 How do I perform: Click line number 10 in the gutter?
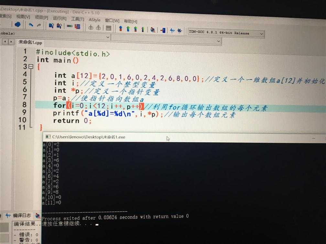tap(22, 120)
